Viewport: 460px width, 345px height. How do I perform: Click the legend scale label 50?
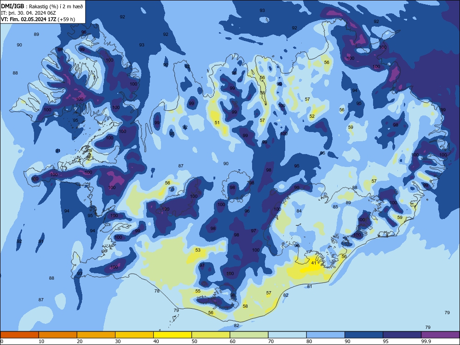[x=195, y=341]
